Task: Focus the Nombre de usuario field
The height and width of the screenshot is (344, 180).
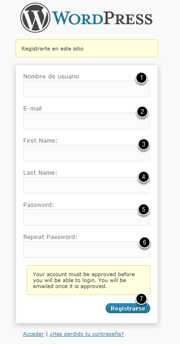Action: pos(86,89)
